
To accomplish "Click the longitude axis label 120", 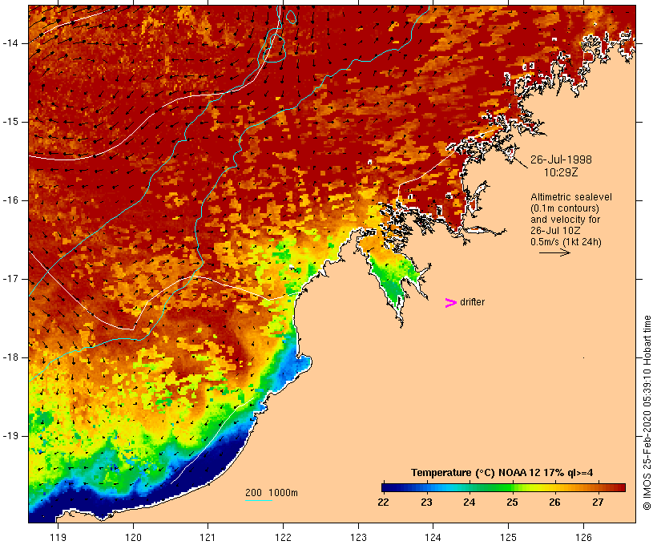I will (133, 537).
